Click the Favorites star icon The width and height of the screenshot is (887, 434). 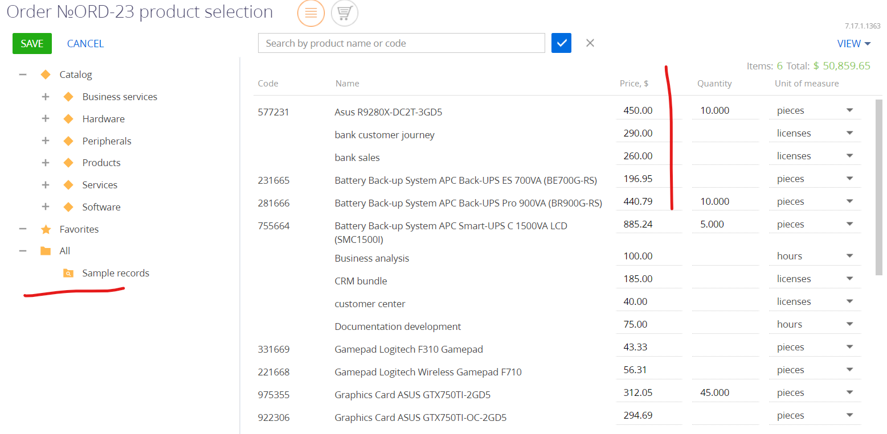46,229
